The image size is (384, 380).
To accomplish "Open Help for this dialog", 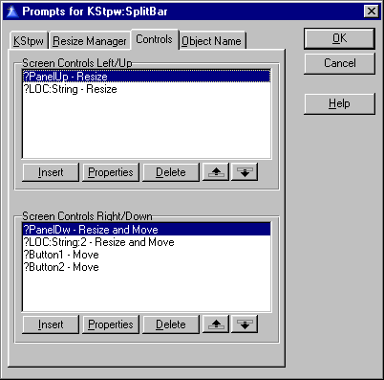I will click(x=339, y=103).
